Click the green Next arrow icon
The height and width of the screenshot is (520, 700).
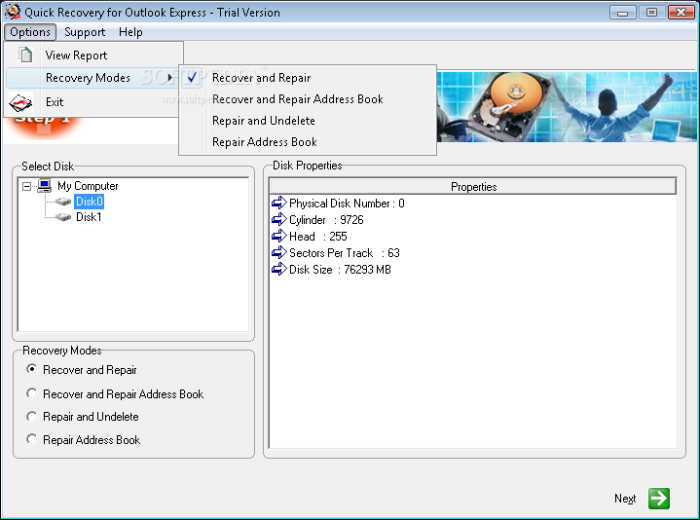659,499
